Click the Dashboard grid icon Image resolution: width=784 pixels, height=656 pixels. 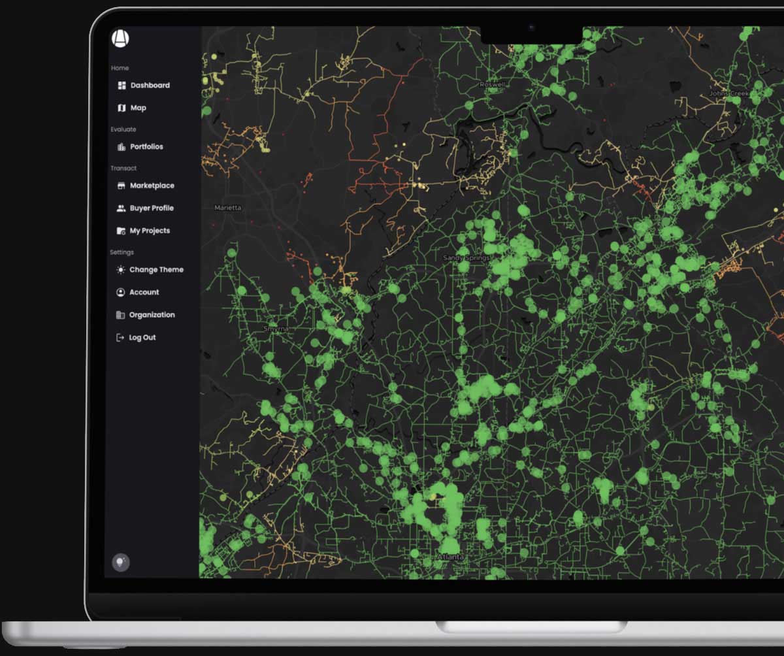pyautogui.click(x=122, y=86)
